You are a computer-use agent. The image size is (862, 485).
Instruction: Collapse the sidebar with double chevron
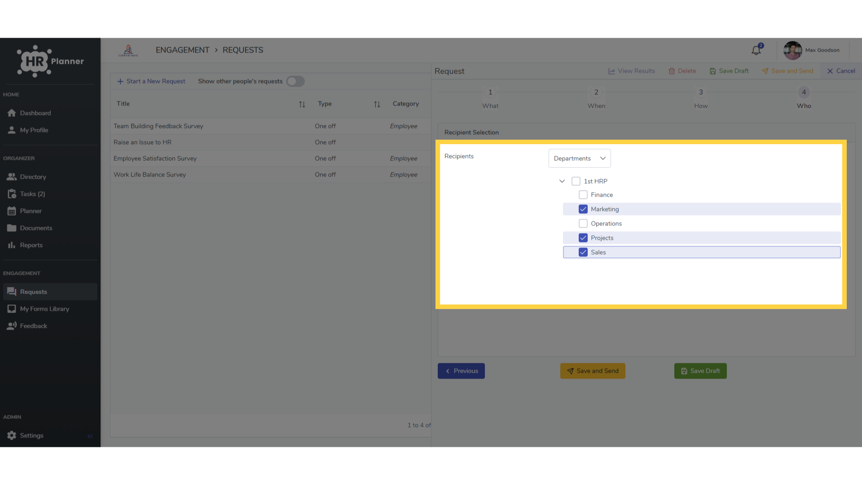click(x=90, y=436)
